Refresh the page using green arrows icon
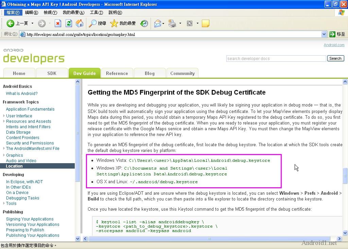Screen dimensions: 348x249 tap(69, 23)
